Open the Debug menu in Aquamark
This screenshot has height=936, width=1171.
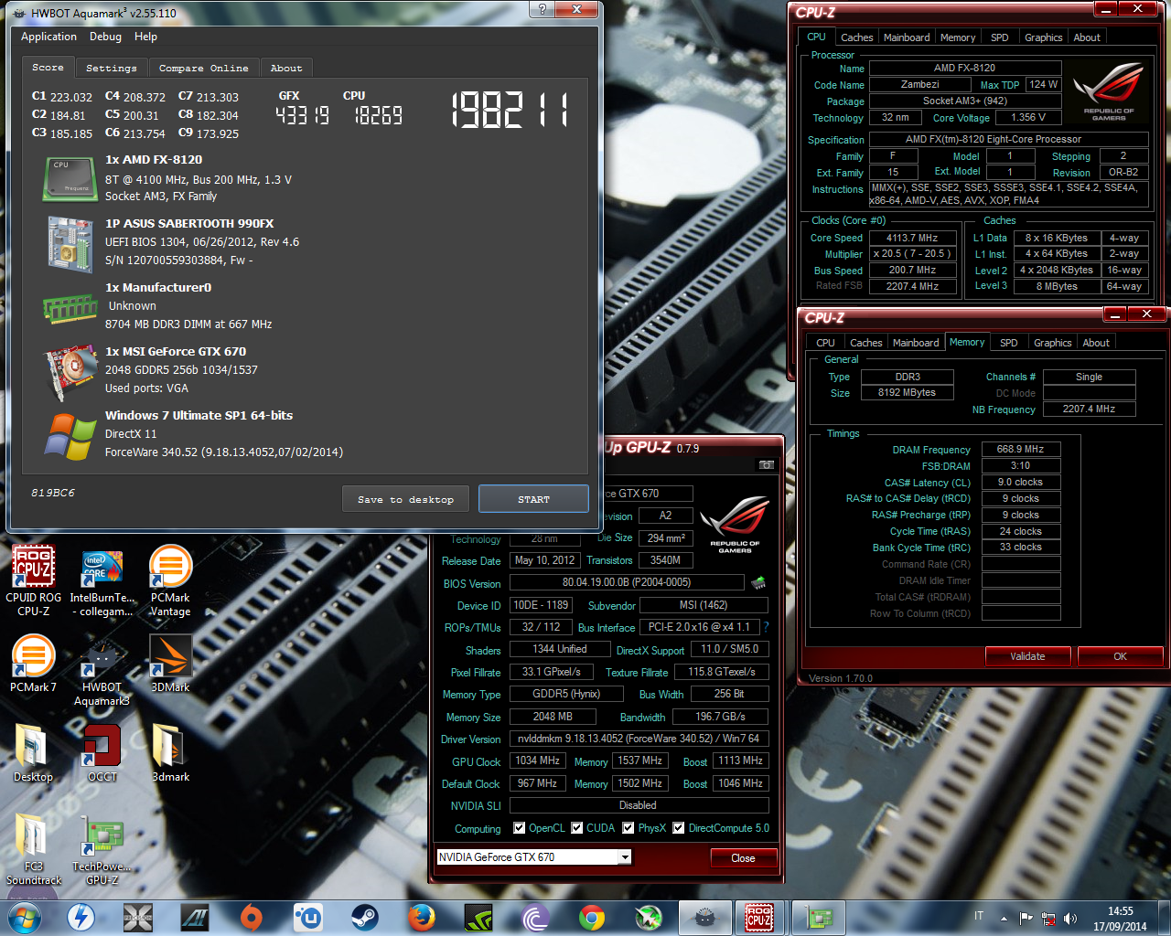105,37
